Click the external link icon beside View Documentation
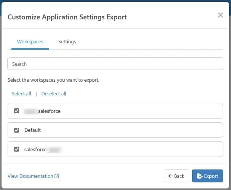Viewport: 231px width, 190px height. (57, 176)
